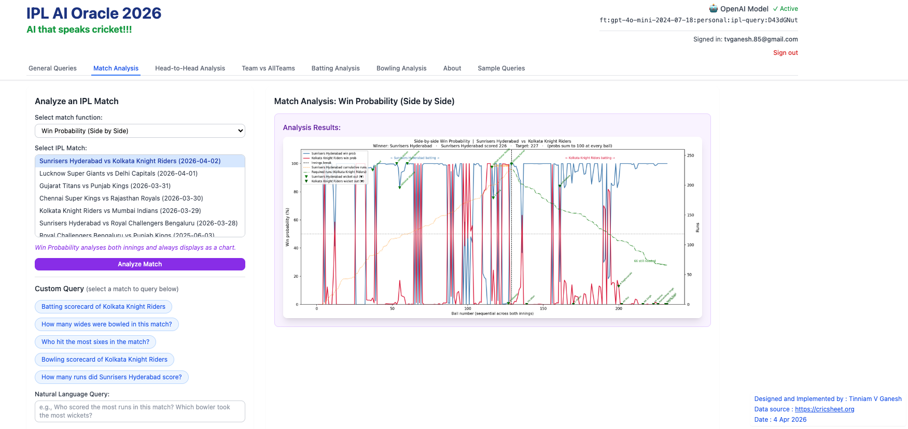Click the About tab
Viewport: 908px width, 429px height.
click(452, 68)
